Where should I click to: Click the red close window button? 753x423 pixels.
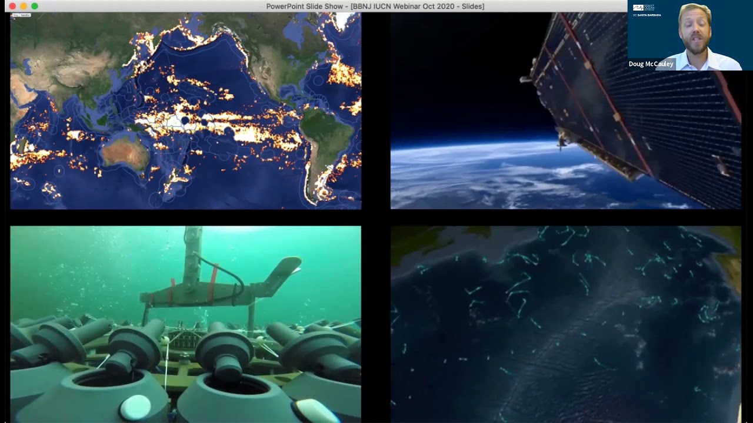[12, 6]
